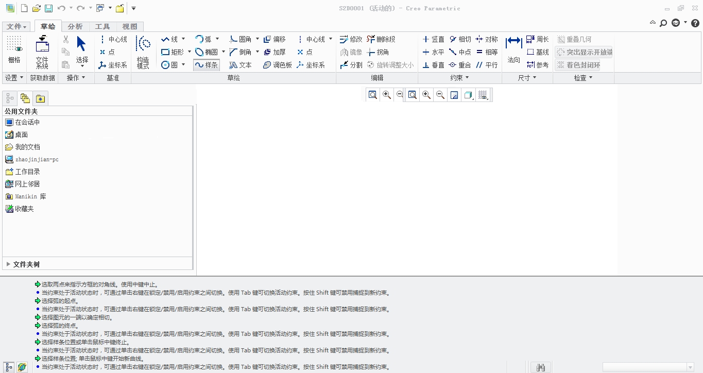
Task: Toggle 突出显示开放端 highlight open ends
Action: point(584,52)
